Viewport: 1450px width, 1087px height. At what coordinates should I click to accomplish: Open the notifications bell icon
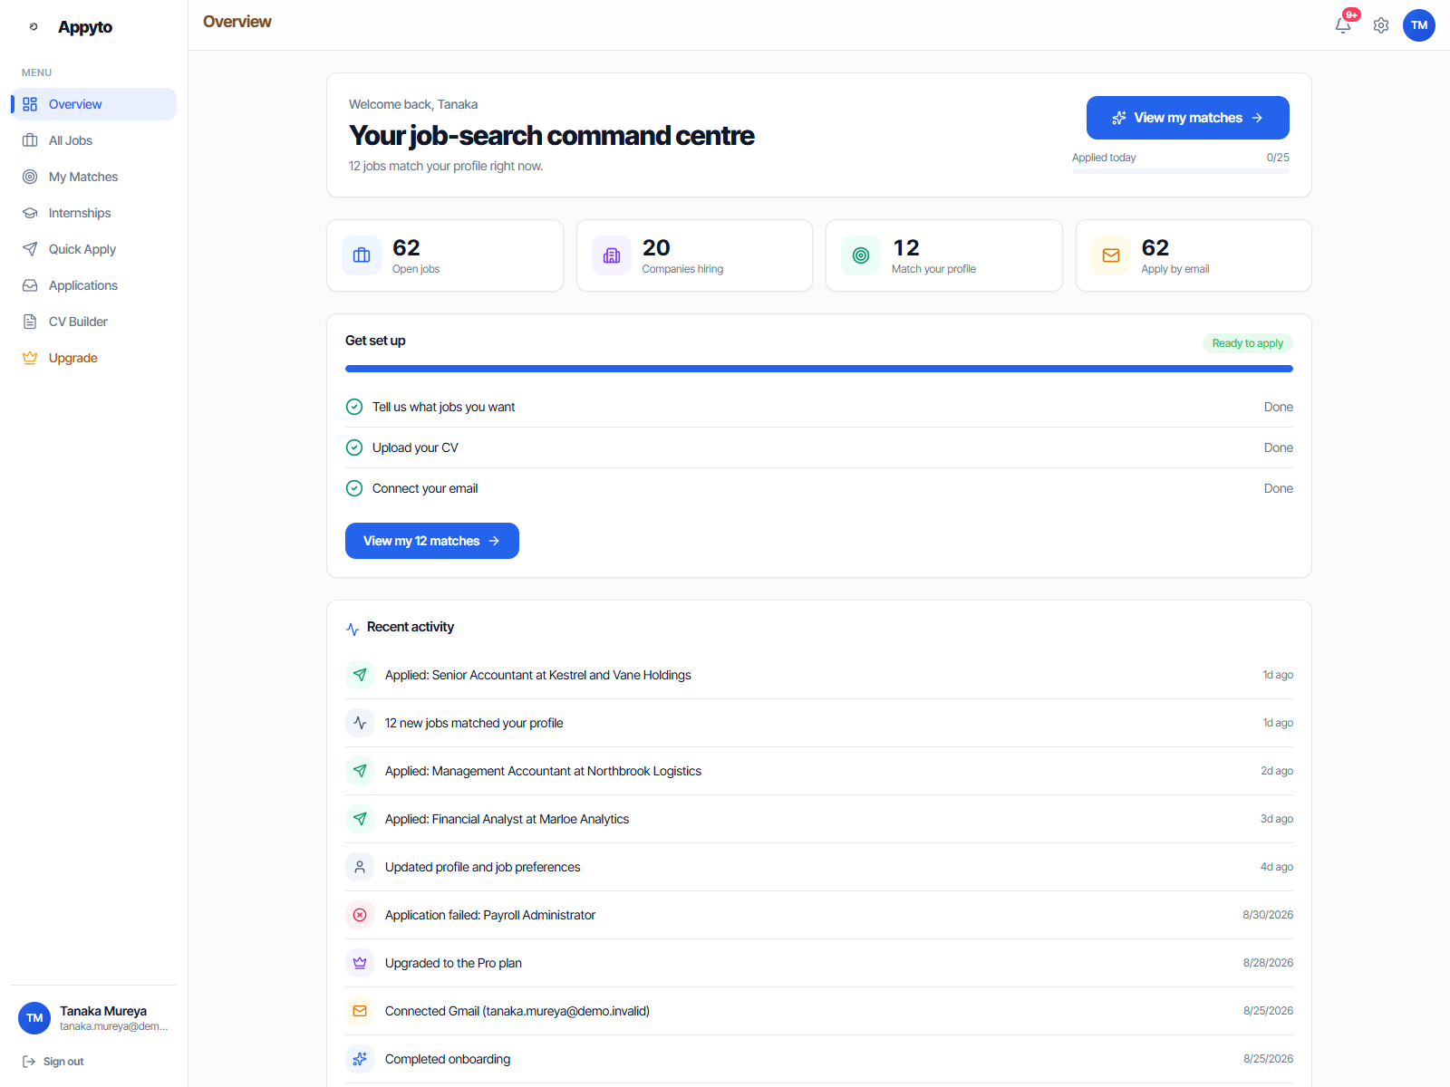[1343, 25]
